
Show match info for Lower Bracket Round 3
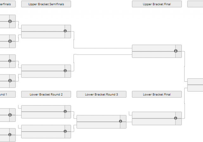tap(121, 121)
